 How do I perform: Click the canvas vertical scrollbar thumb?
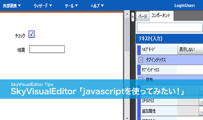(127, 34)
